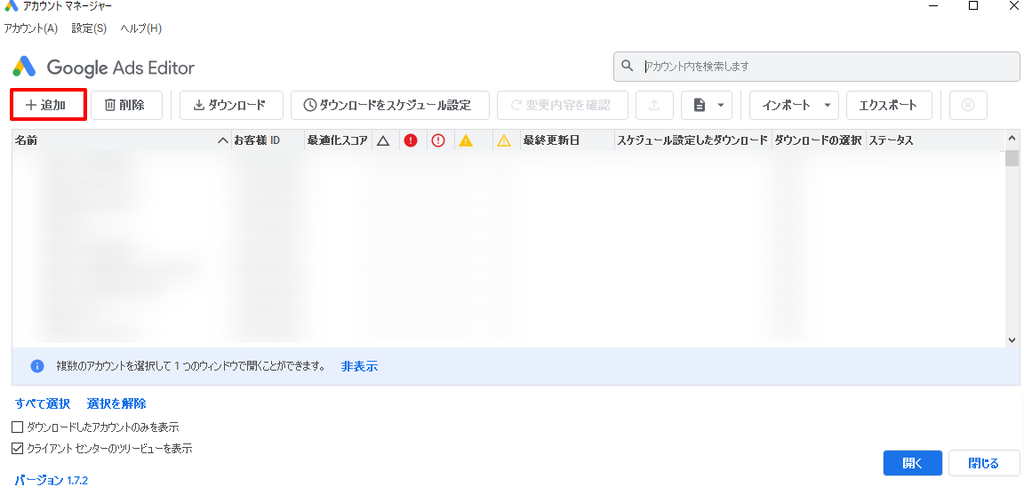The height and width of the screenshot is (487, 1024).
Task: Click the 非表示 link in info banner
Action: click(x=359, y=366)
